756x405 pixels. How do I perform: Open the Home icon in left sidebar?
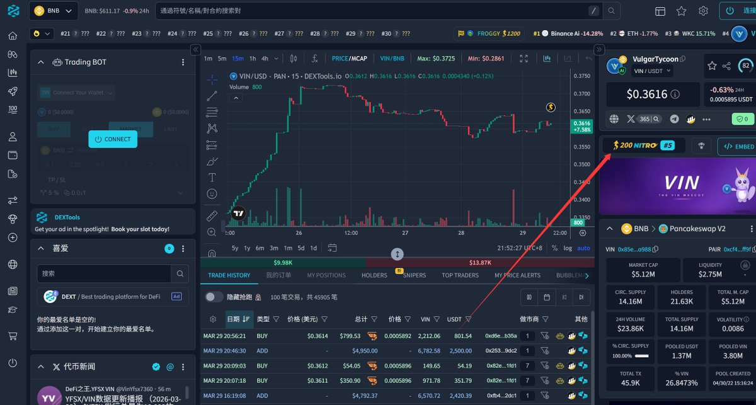(x=13, y=35)
